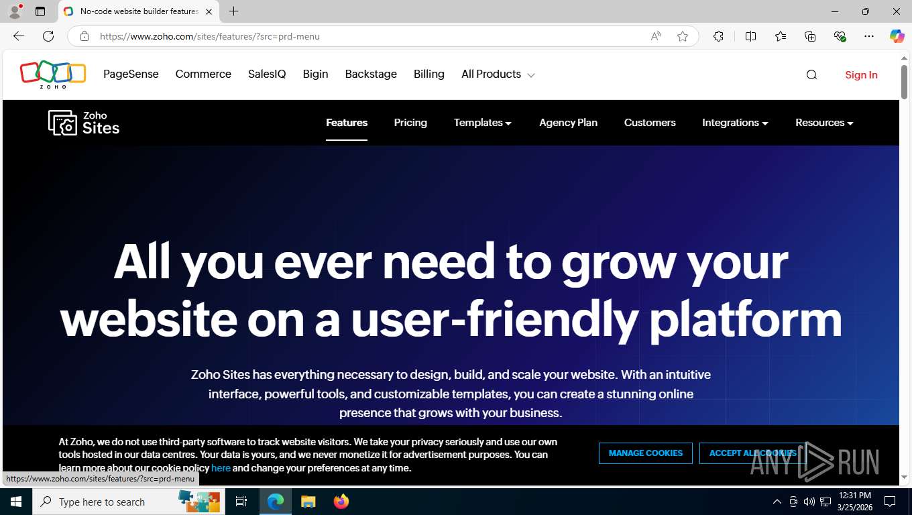Open the taskbar clock and date
This screenshot has height=515, width=912.
coord(854,502)
